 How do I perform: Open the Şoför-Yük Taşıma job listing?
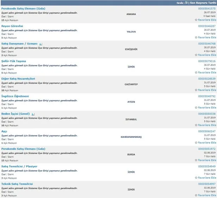[x=13, y=61]
